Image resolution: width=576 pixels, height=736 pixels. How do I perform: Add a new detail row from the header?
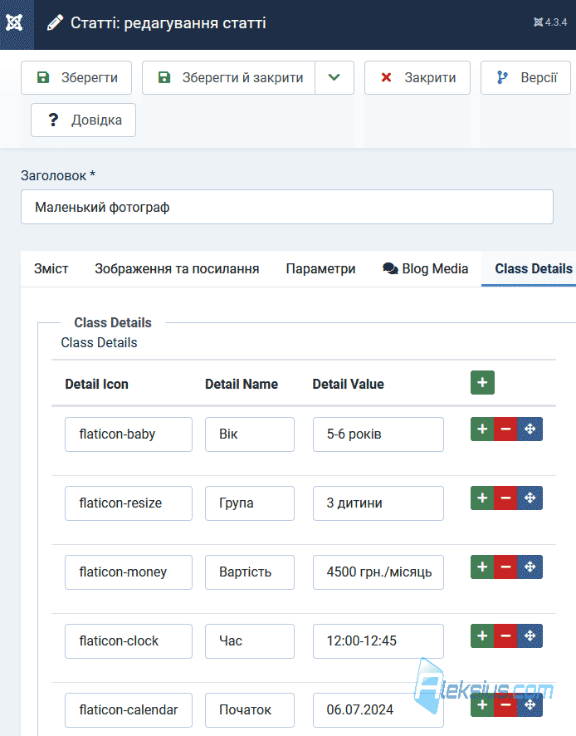coord(482,383)
